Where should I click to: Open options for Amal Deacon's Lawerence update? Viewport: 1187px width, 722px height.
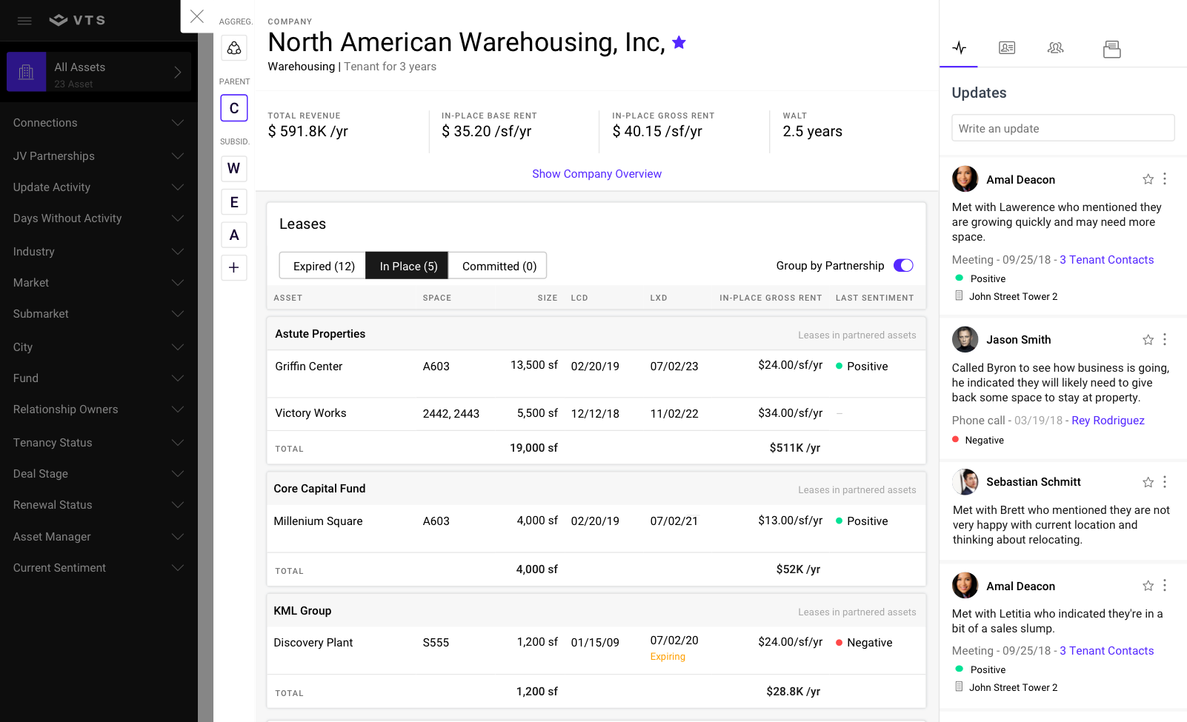coord(1165,179)
